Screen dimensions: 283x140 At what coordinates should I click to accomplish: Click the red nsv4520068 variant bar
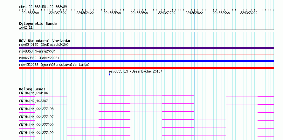pyautogui.click(x=146, y=68)
